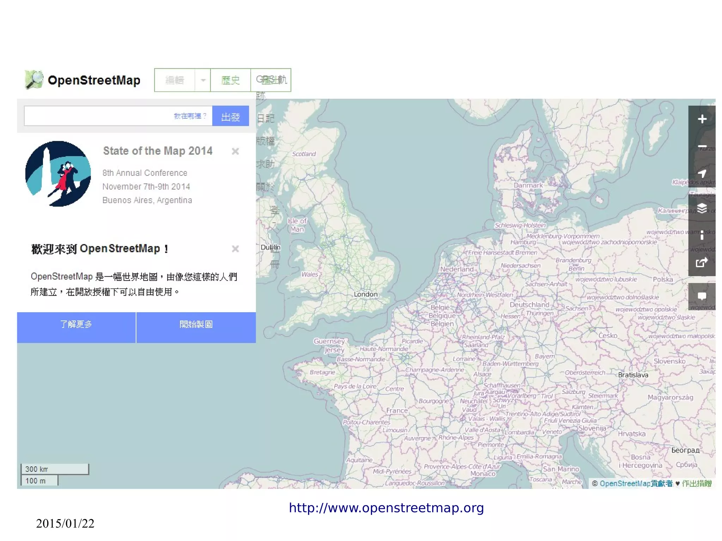The height and width of the screenshot is (541, 722).
Task: Click the Monaco label on map
Action: (483, 474)
